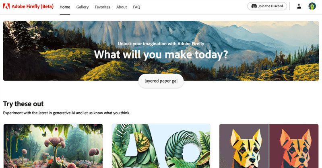Open the Gallery tab
The width and height of the screenshot is (322, 168).
coord(83,7)
